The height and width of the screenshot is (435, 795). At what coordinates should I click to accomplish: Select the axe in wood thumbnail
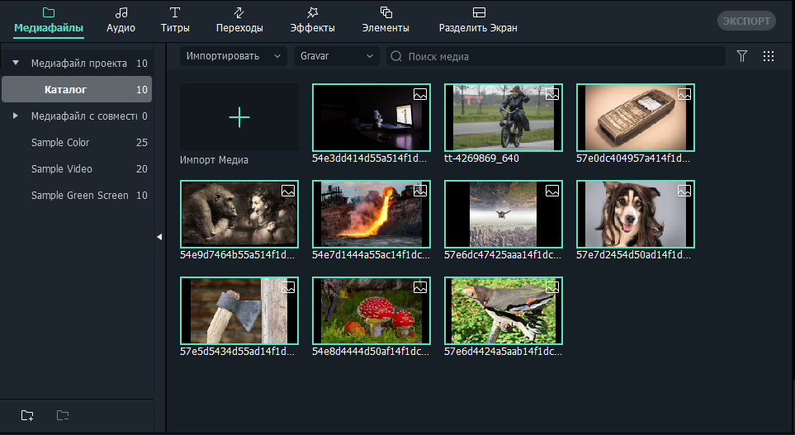pyautogui.click(x=239, y=310)
